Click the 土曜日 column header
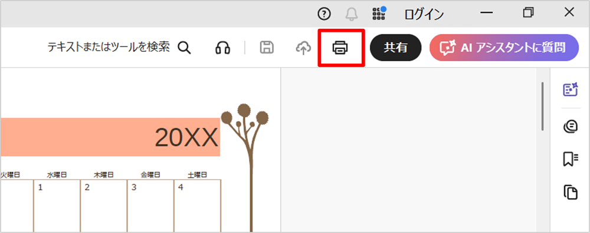Viewport: 590px width, 233px height. click(197, 175)
